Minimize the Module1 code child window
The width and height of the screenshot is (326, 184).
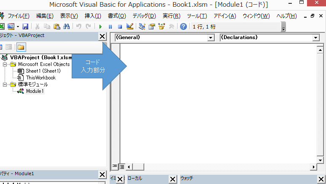305,16
